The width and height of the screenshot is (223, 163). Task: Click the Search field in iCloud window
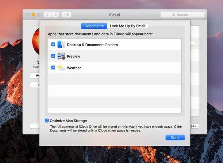point(182,15)
